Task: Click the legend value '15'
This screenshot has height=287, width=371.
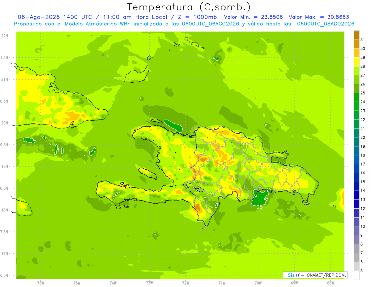Action: pos(363,182)
